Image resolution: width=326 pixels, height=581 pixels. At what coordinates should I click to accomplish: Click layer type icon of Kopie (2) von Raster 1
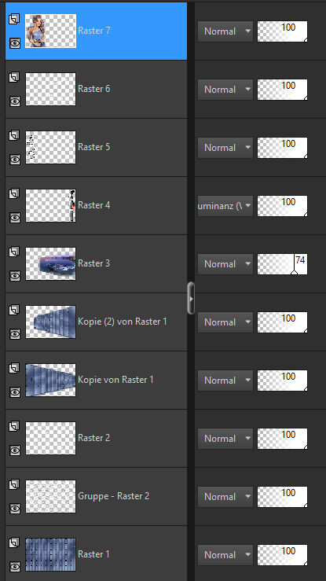click(x=13, y=310)
